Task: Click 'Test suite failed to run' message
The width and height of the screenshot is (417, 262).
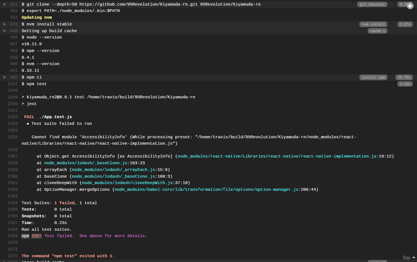Action: (61, 123)
